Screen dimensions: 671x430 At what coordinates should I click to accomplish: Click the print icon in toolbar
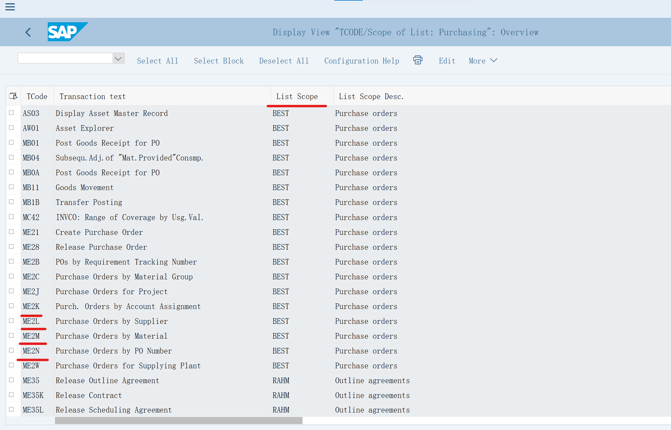tap(418, 60)
